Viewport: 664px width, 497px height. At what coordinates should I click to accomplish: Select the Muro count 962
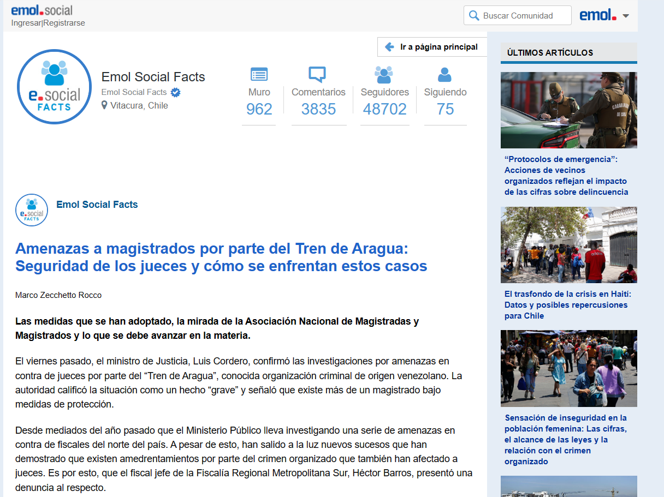(259, 109)
